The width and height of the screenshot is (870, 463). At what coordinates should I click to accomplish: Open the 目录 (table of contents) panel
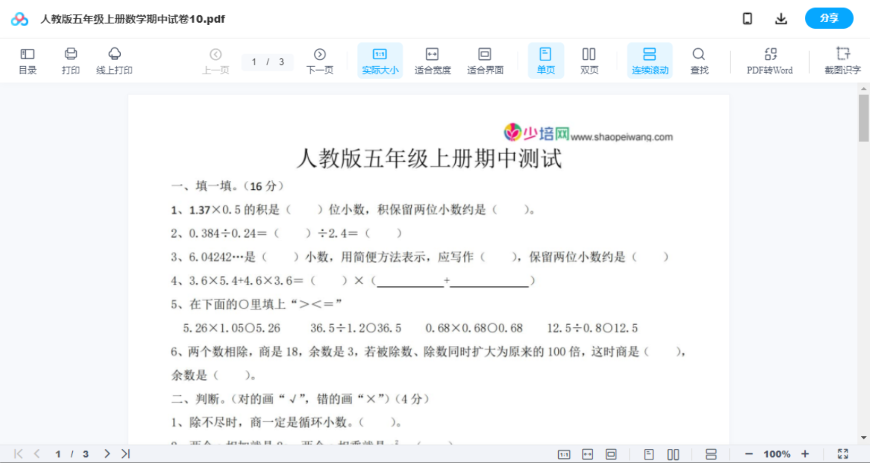27,60
